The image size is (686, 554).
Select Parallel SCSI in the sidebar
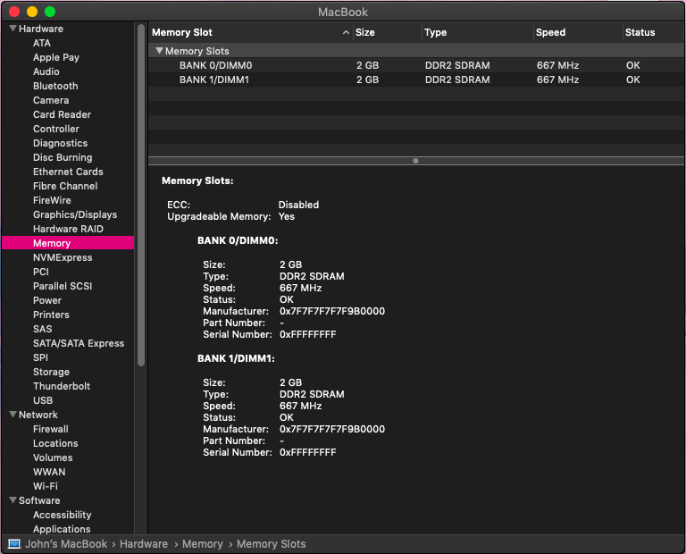tap(63, 286)
